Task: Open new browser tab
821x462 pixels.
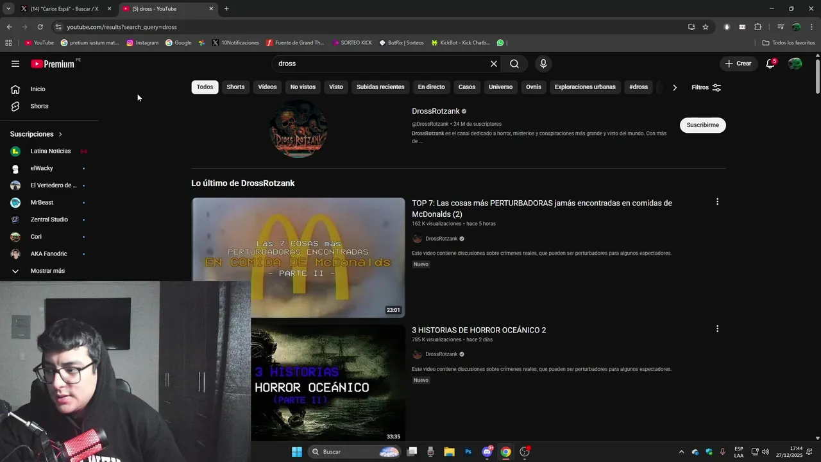Action: pos(226,9)
